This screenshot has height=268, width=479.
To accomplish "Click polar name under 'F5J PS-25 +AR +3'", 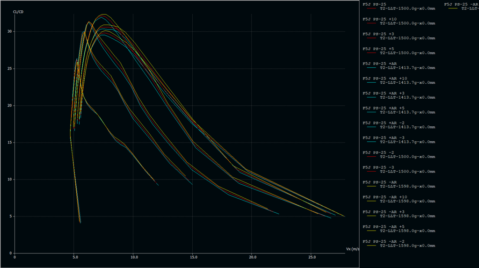I will coord(407,97).
